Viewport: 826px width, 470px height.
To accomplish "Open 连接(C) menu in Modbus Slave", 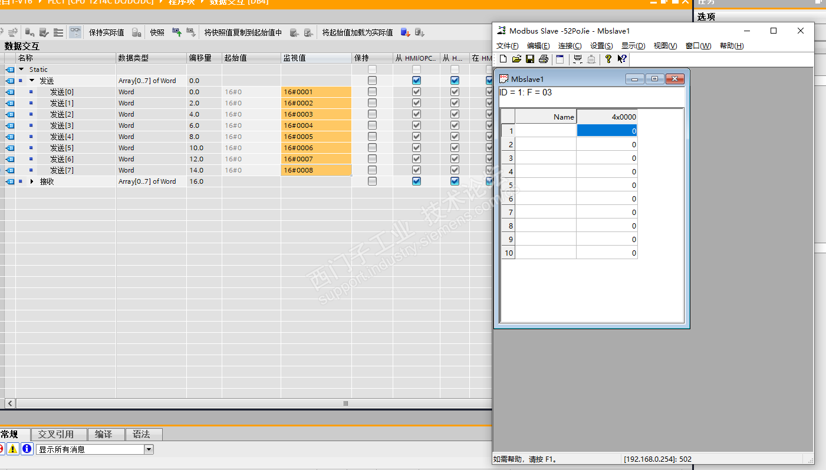I will point(570,46).
